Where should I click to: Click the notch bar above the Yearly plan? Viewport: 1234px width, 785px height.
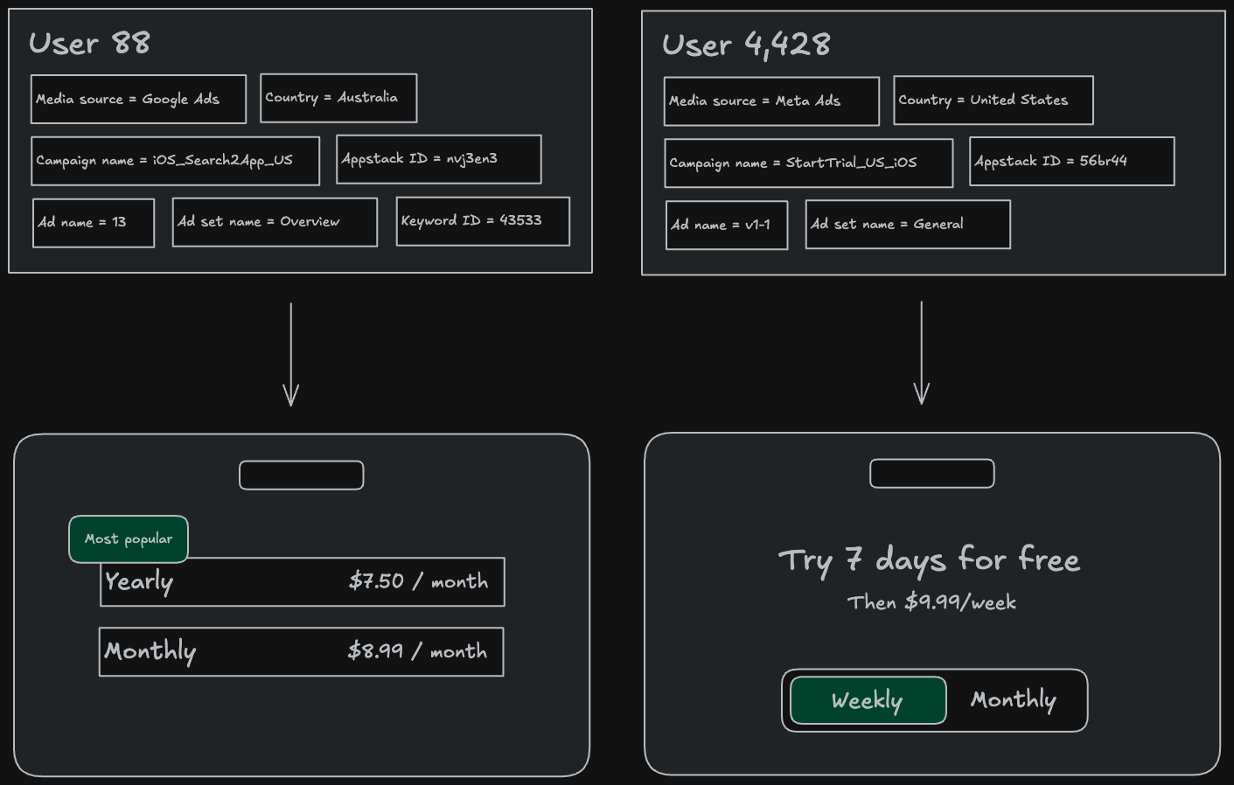click(x=302, y=476)
